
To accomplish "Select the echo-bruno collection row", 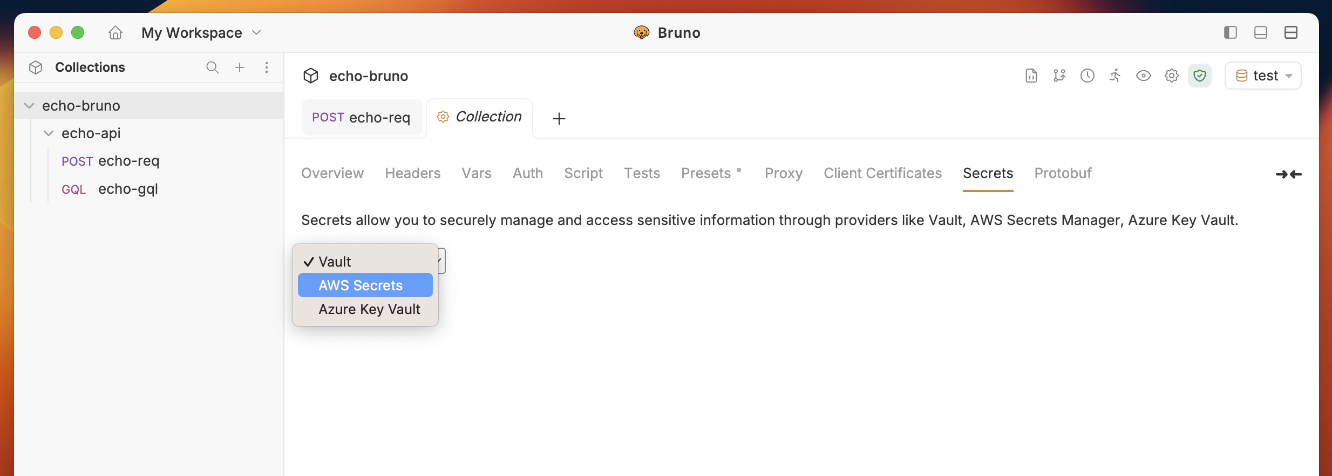I will (x=149, y=106).
